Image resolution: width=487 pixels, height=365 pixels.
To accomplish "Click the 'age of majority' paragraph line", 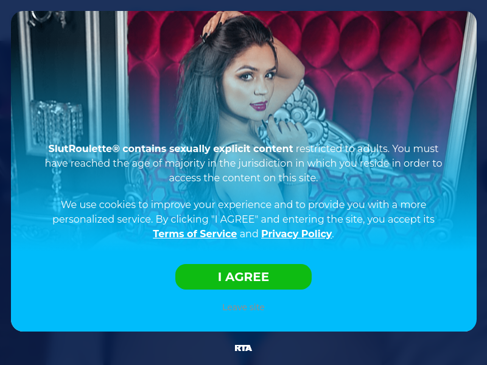I will pos(243,163).
